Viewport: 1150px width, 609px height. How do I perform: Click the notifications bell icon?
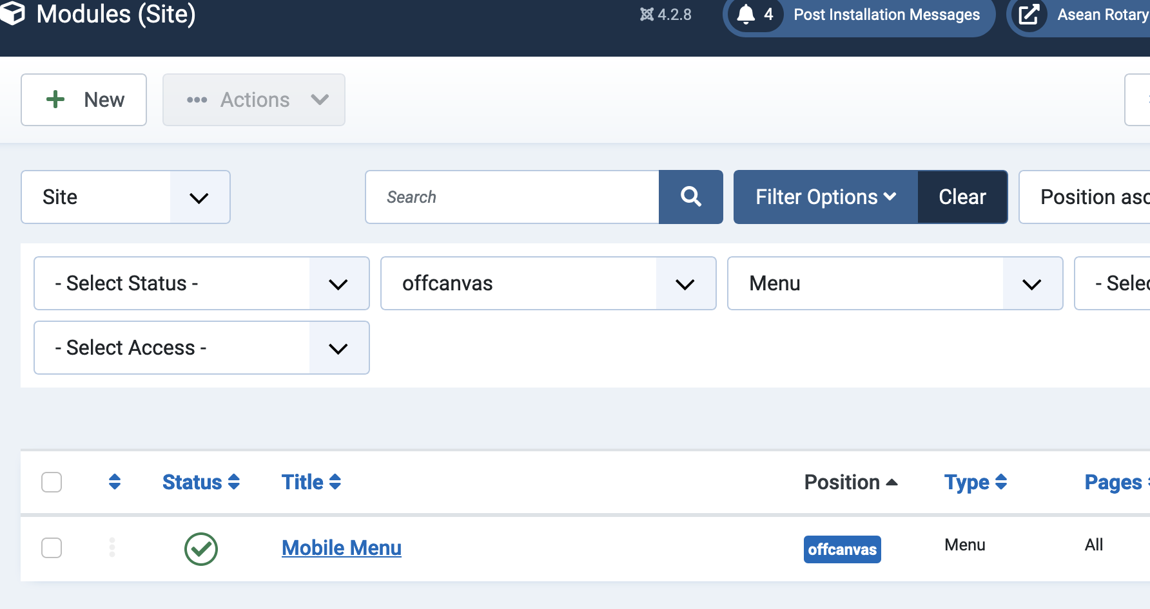[746, 14]
